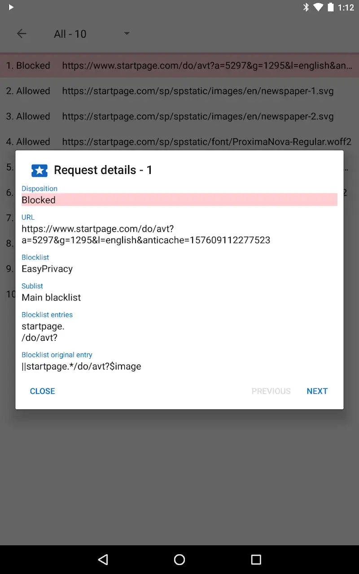Tap the EasyPrivacy blocklist label

coord(47,269)
